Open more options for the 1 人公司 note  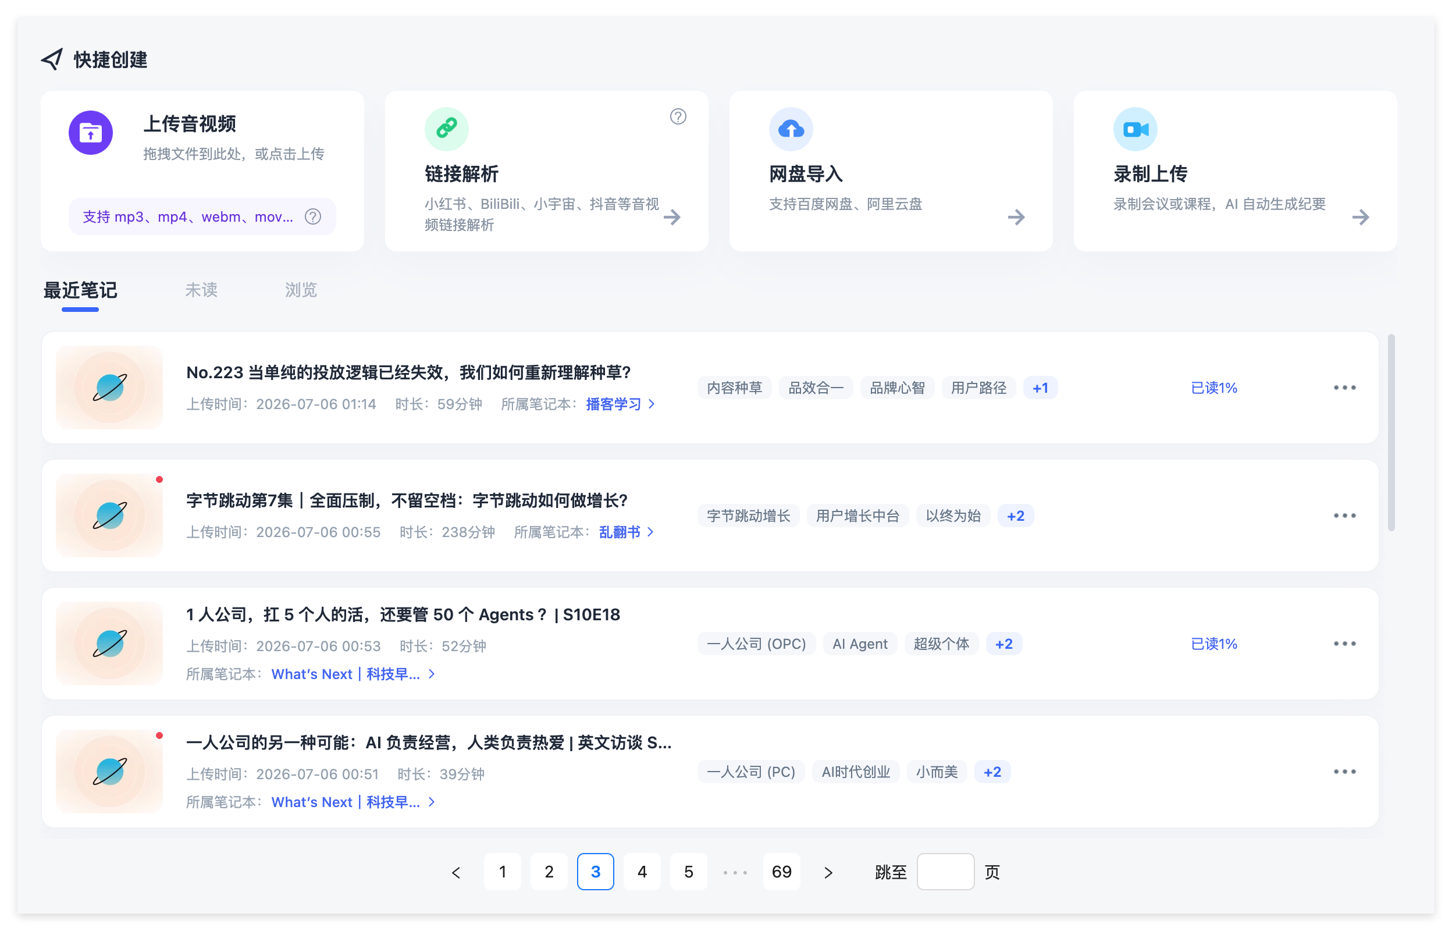tap(1344, 644)
